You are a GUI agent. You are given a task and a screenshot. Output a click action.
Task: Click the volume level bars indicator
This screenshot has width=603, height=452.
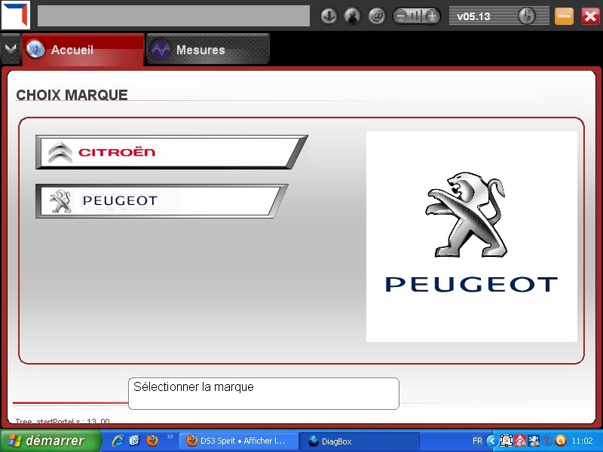[x=417, y=16]
